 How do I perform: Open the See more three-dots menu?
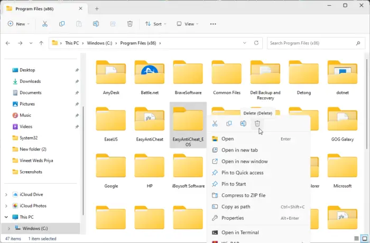(x=213, y=24)
